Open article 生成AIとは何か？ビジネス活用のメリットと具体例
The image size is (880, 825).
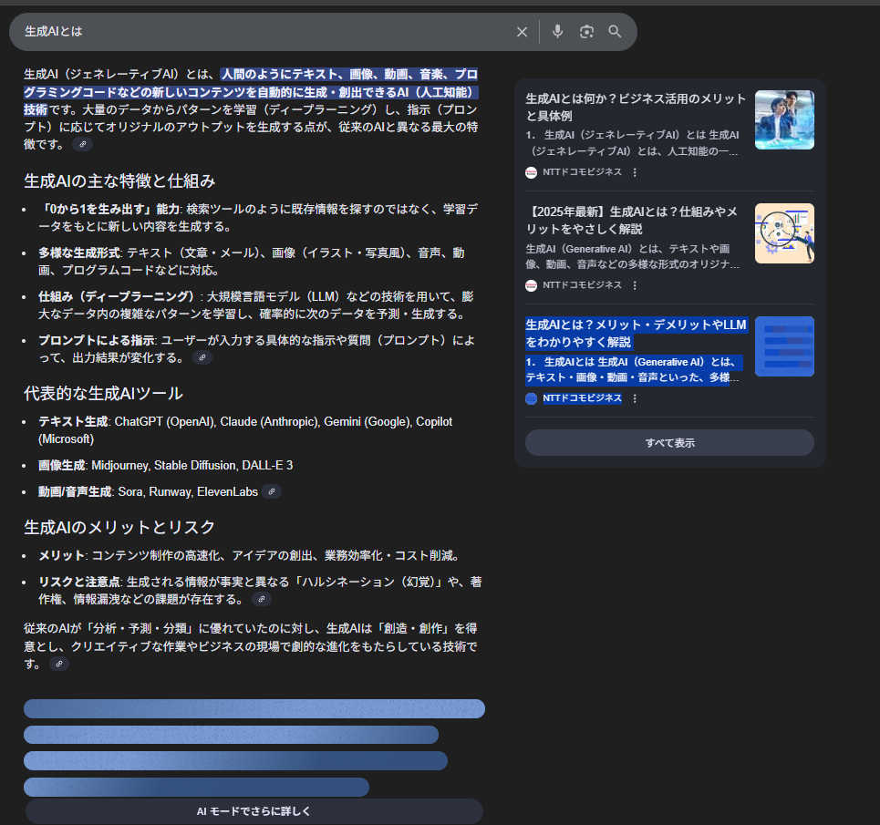pyautogui.click(x=636, y=107)
